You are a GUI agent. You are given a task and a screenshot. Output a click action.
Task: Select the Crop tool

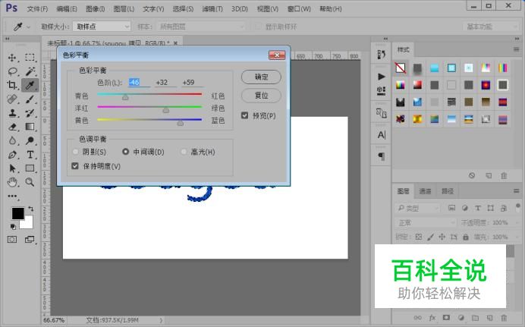(x=12, y=85)
